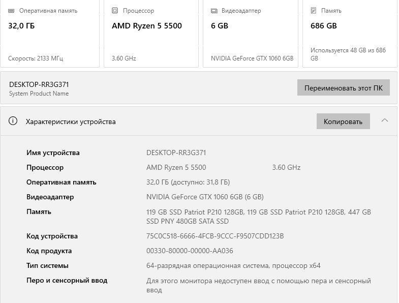Click the storage drive icon
This screenshot has width=399, height=303.
314,11
